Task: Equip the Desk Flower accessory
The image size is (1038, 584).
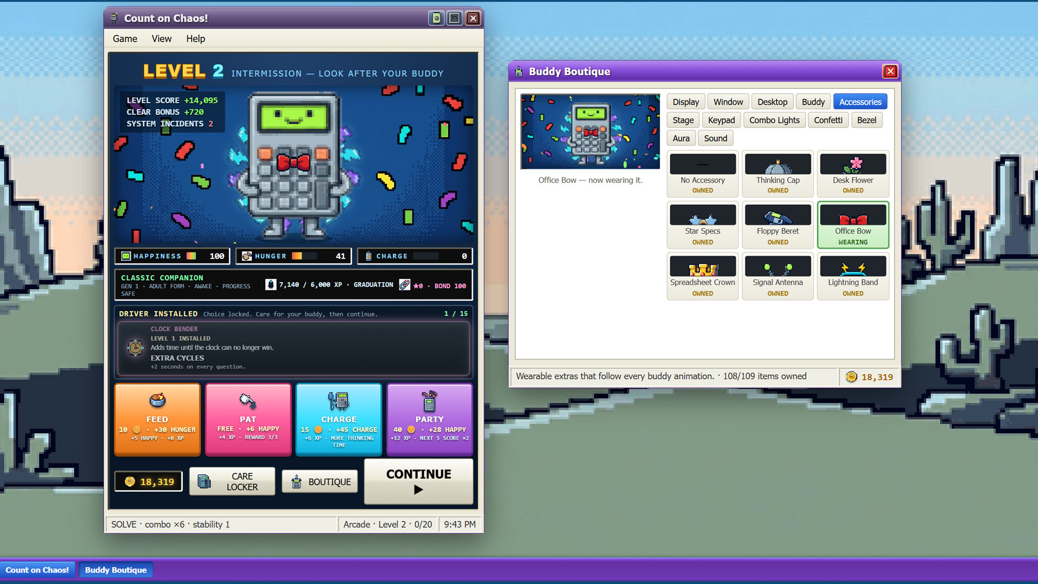Action: point(853,174)
